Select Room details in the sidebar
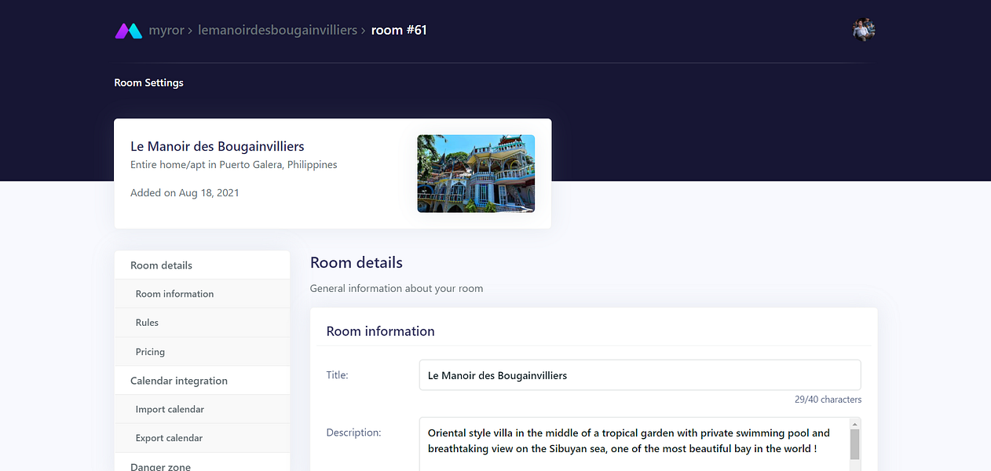Viewport: 991px width, 471px height. (202, 265)
